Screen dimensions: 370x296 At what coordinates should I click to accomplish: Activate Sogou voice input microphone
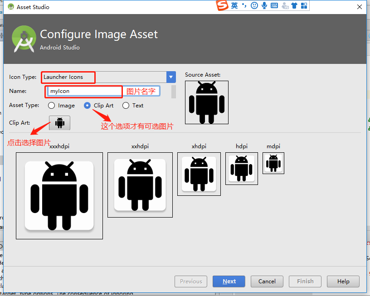tap(264, 5)
